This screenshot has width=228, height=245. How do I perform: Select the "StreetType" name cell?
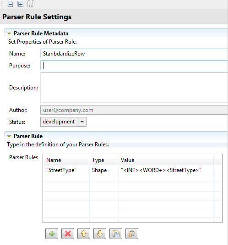tap(66, 170)
